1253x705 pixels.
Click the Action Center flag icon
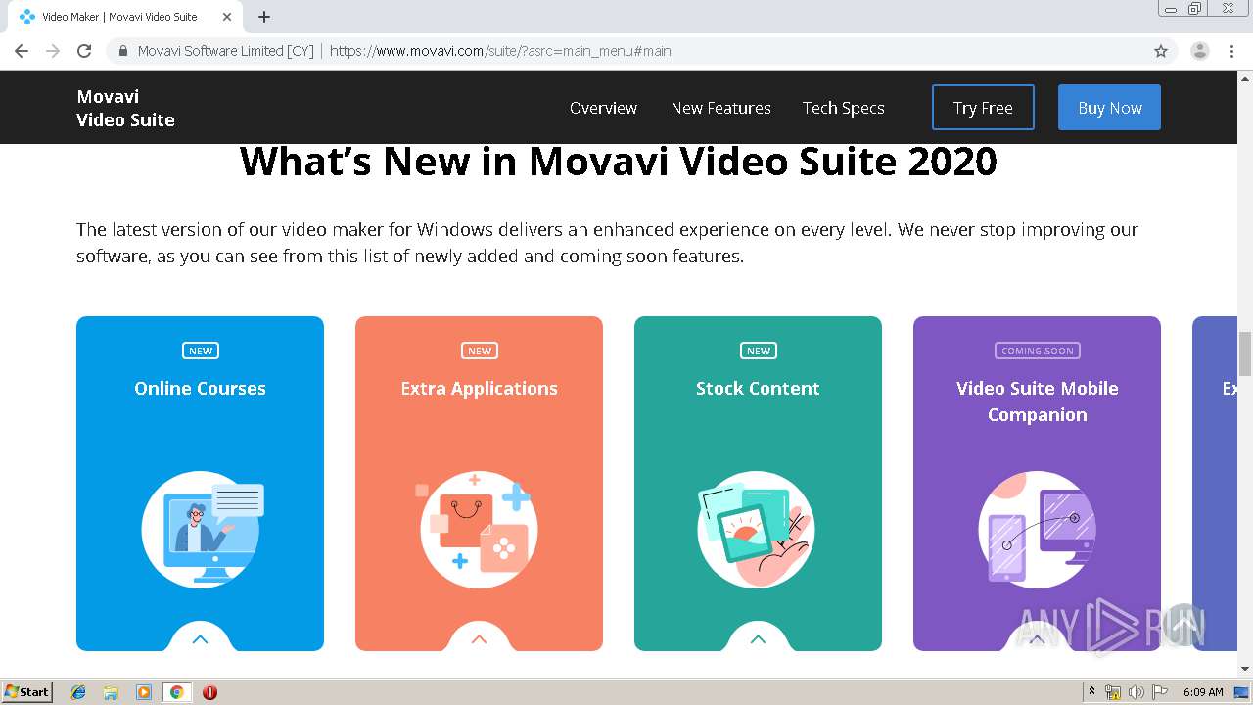[x=1159, y=692]
